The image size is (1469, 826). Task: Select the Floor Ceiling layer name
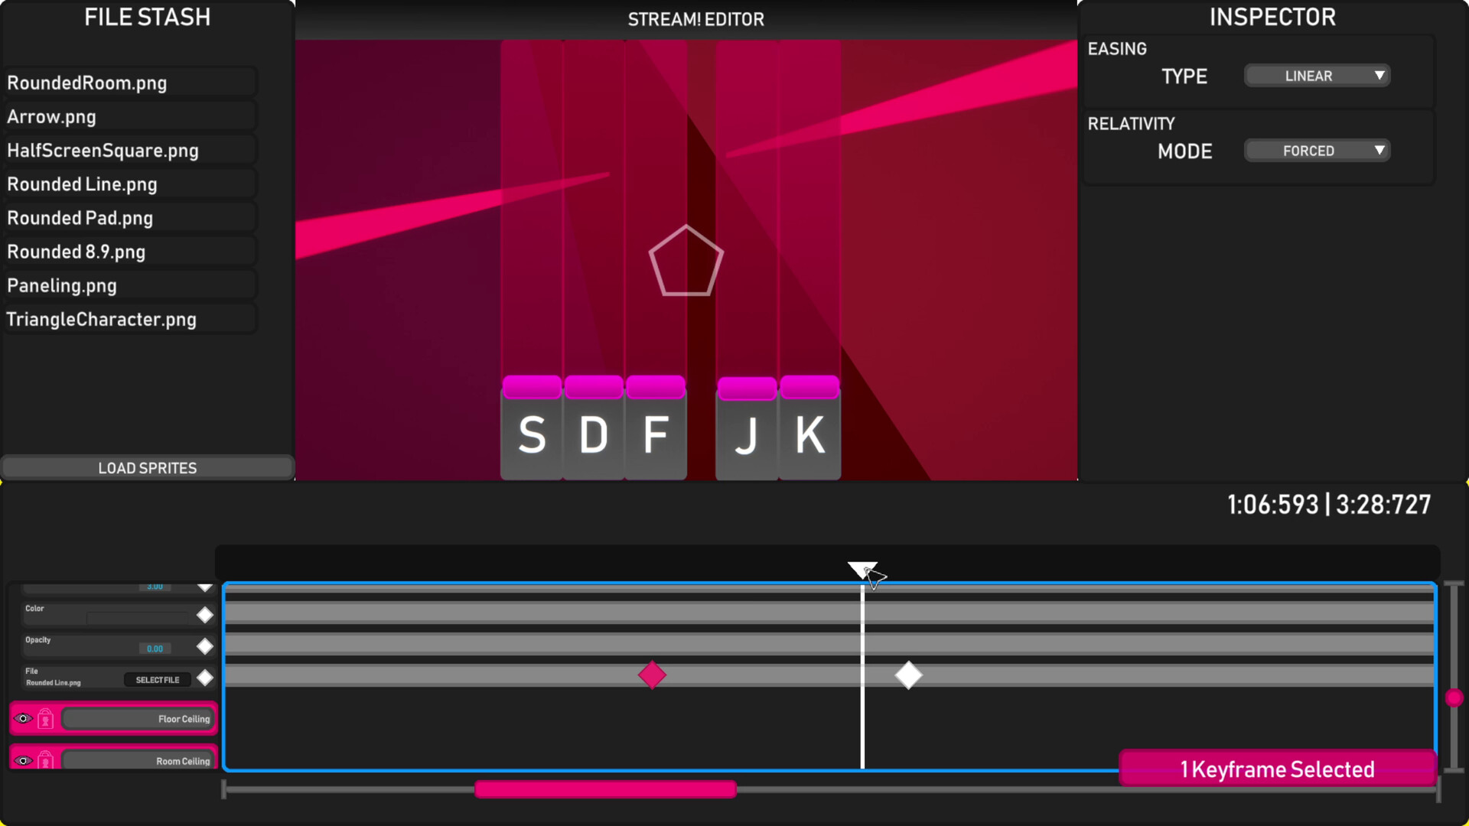pyautogui.click(x=139, y=719)
